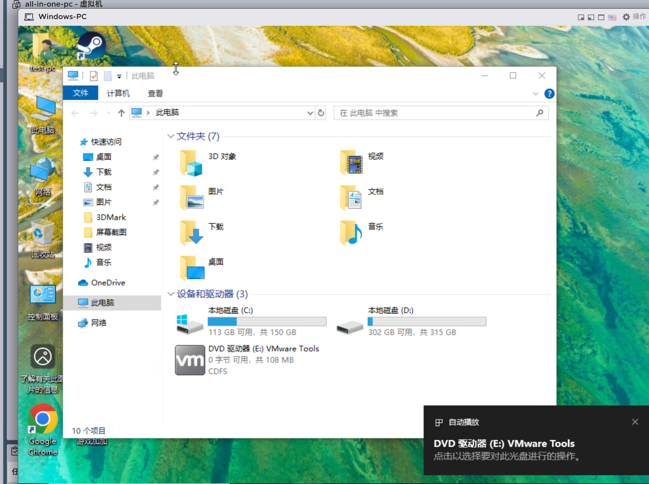This screenshot has height=484, width=649.
Task: Collapse the 设备和驱动器 (3) group
Action: click(x=171, y=294)
